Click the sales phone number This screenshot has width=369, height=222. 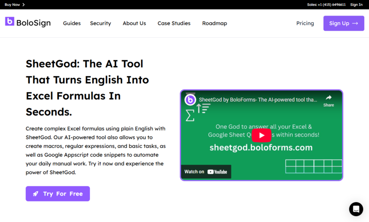click(326, 5)
